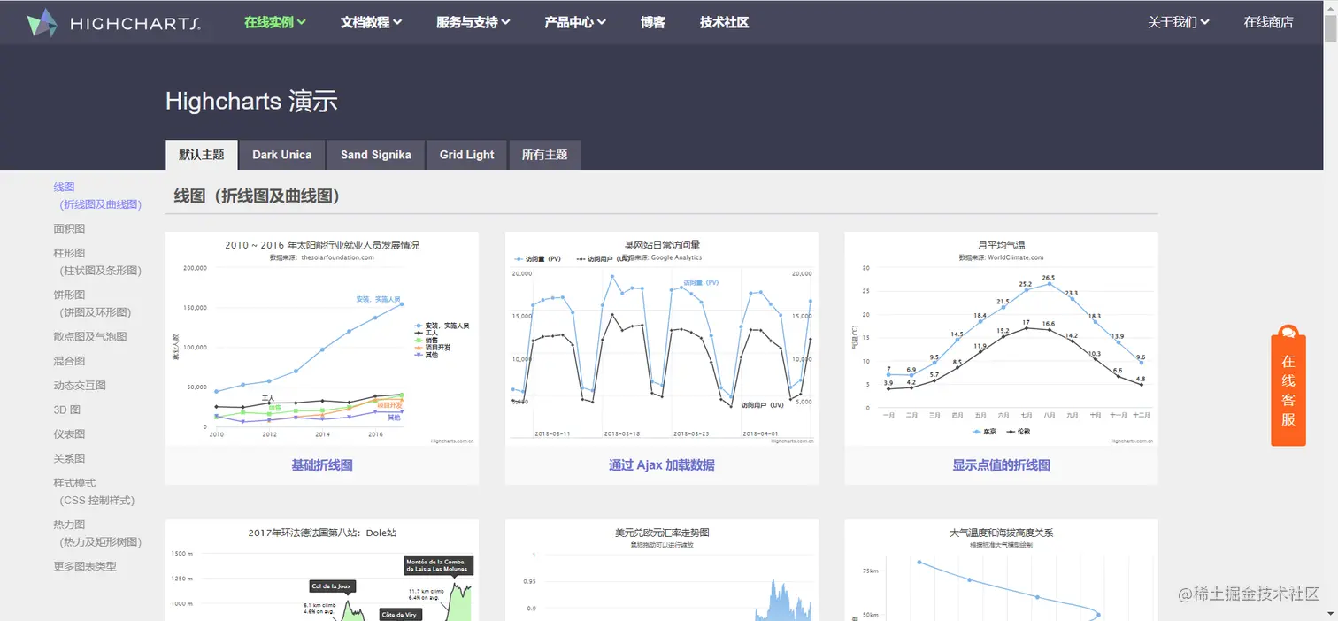Open the 在线实例 dropdown menu
The height and width of the screenshot is (621, 1338).
tap(275, 22)
